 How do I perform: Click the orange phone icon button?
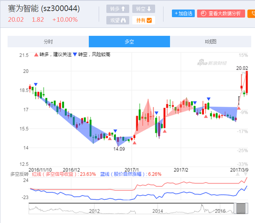coord(251,13)
